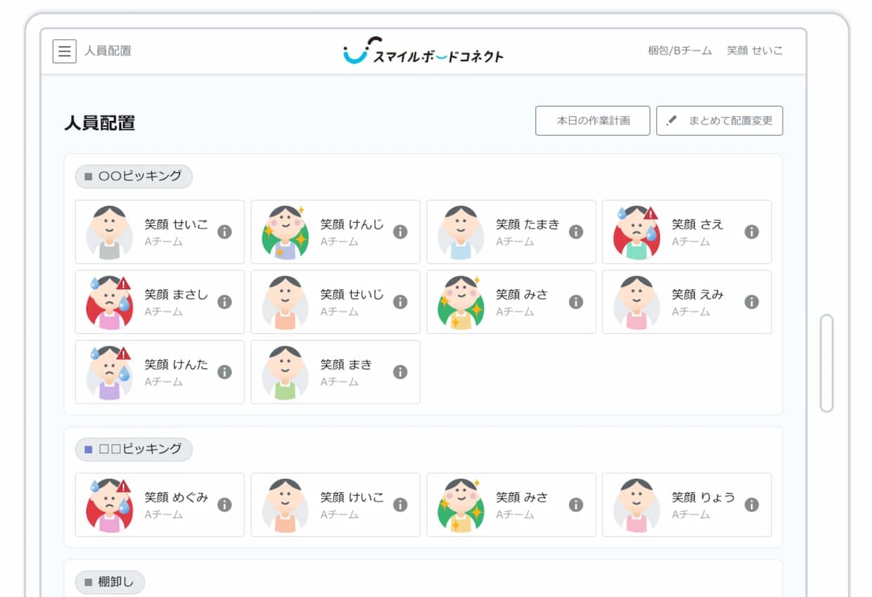Click info icon for 笑顔 さえ

pos(751,232)
